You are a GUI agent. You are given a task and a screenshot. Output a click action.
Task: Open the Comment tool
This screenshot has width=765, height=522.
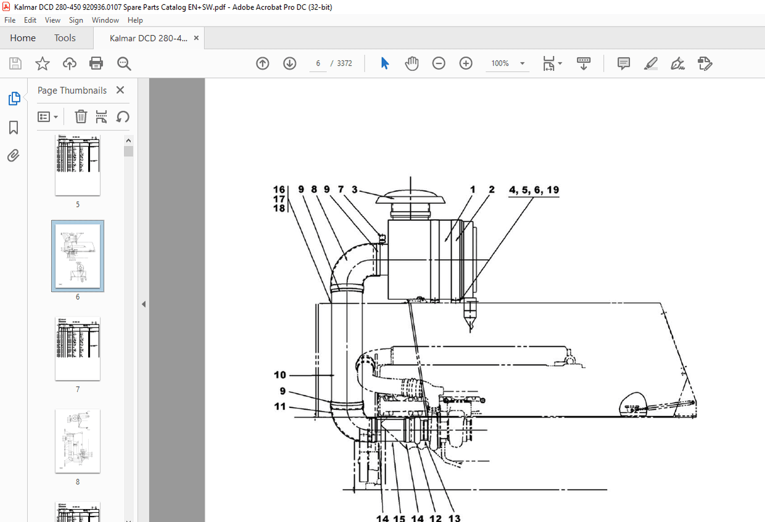(623, 64)
